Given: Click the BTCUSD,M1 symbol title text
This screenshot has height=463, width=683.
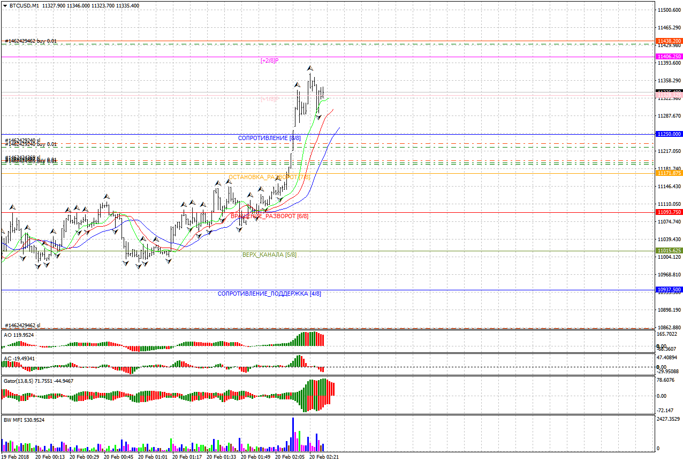Looking at the screenshot, I should (24, 5).
